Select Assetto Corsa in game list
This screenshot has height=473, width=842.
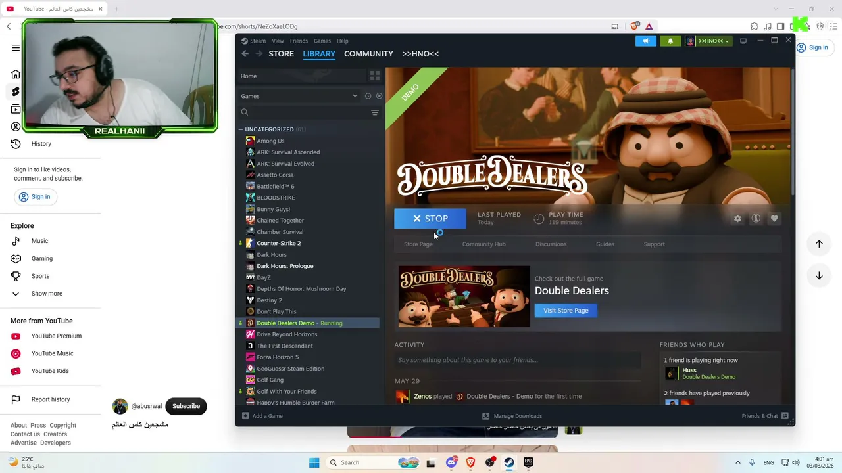275,175
